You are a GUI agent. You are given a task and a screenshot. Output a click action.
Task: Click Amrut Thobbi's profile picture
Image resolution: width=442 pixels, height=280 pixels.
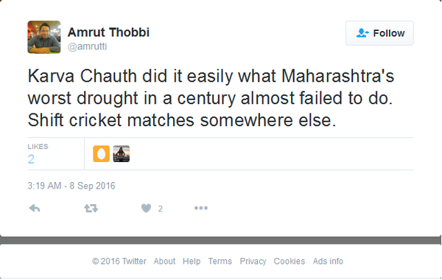pos(44,37)
